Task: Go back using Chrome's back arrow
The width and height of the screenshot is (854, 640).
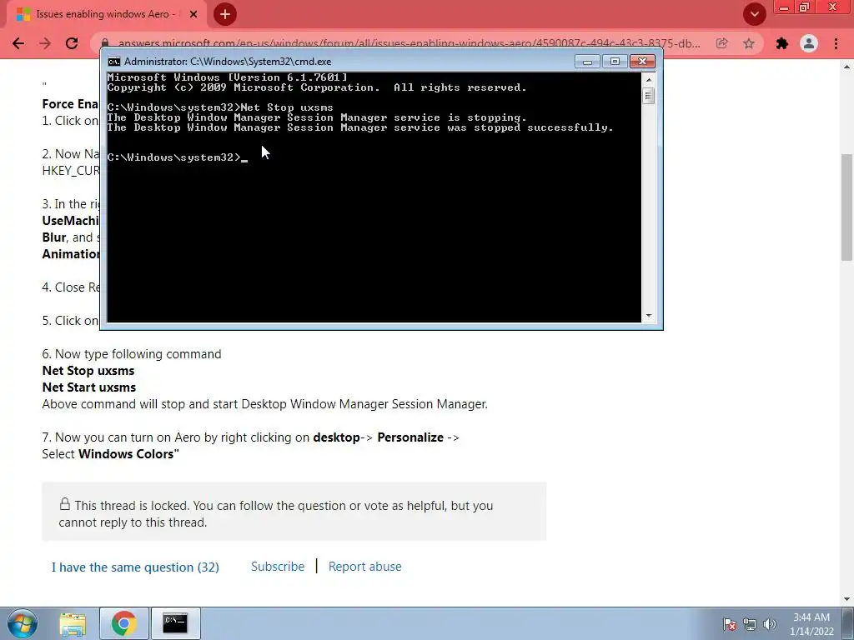Action: click(18, 43)
